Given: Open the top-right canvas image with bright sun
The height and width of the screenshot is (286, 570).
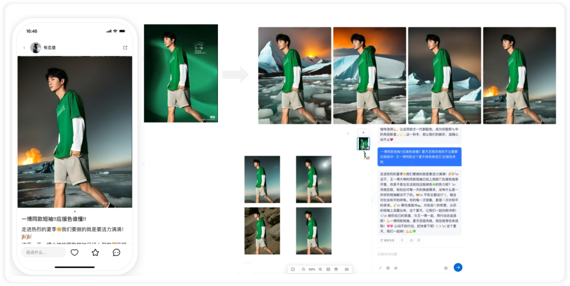Looking at the screenshot, I should click(313, 179).
